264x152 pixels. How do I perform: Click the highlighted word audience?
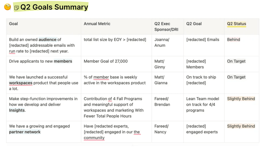coord(48,40)
